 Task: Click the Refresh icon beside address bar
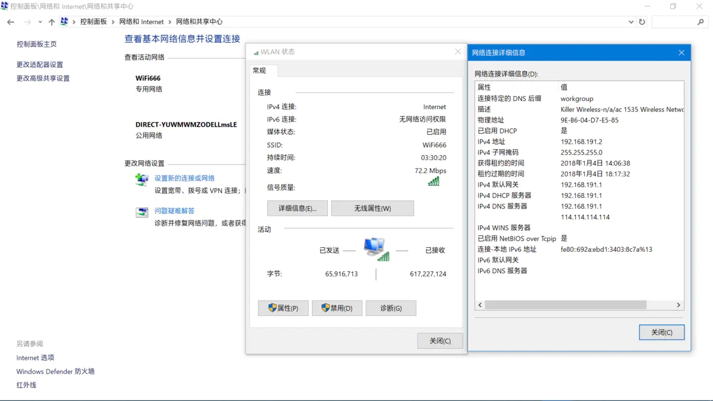point(642,22)
